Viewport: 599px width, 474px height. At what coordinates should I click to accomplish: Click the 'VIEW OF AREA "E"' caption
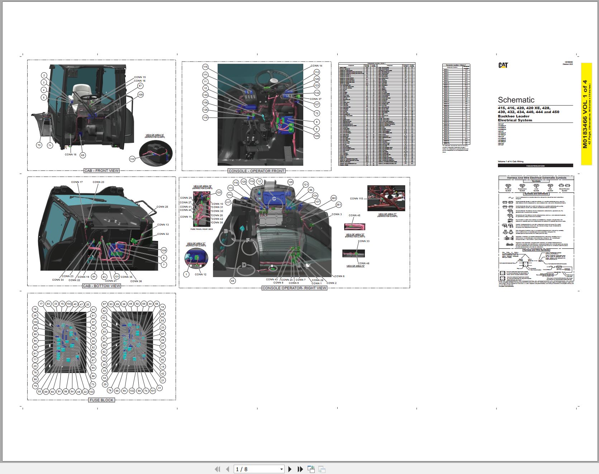[x=355, y=266]
